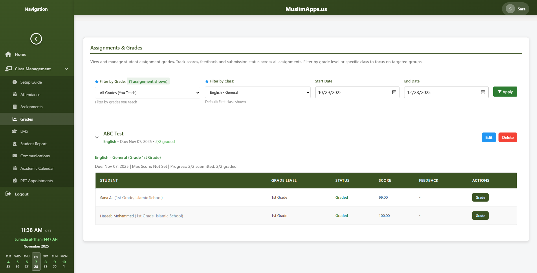Click the Communications envelope icon
Viewport: 537px width, 273px height.
pyautogui.click(x=14, y=156)
